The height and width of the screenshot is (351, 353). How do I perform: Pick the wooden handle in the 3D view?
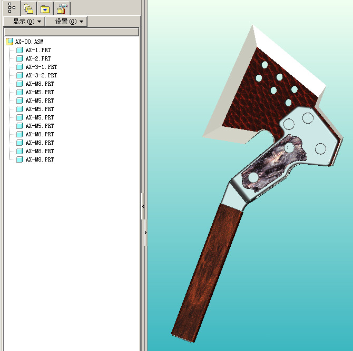206,272
